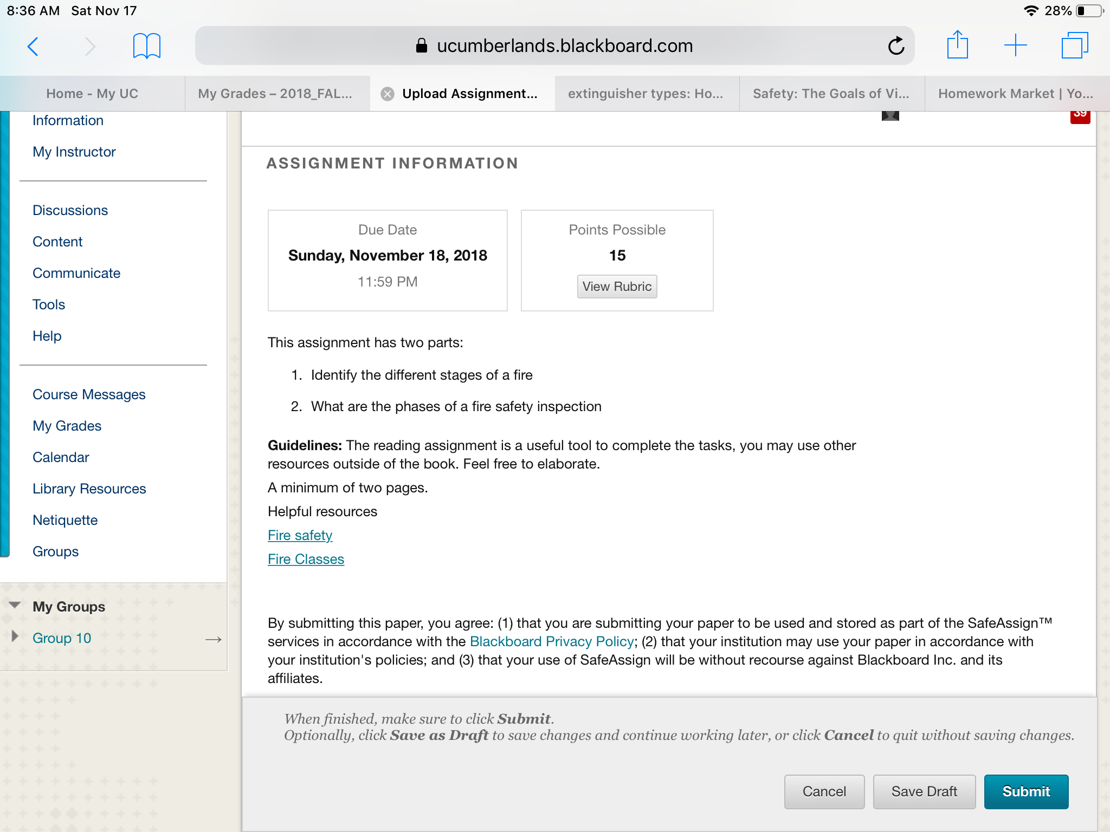The width and height of the screenshot is (1110, 832).
Task: Collapse the My Groups section
Action: 15,605
